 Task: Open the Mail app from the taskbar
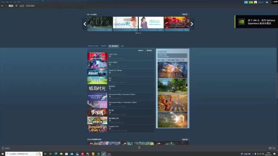click(72, 154)
